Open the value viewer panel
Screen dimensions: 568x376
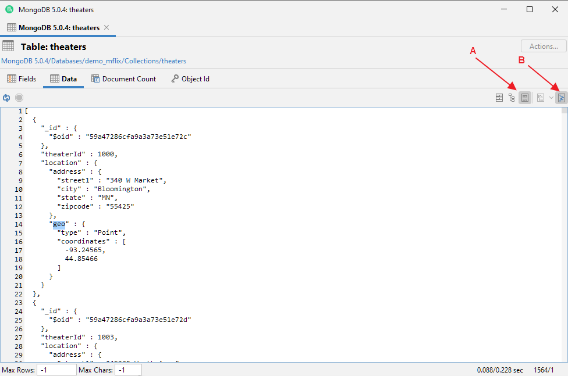click(560, 98)
